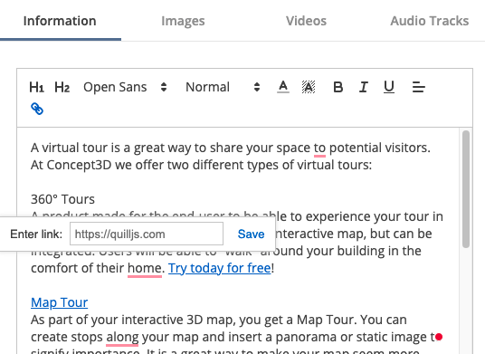
Task: Switch to the Videos tab
Action: [x=306, y=21]
